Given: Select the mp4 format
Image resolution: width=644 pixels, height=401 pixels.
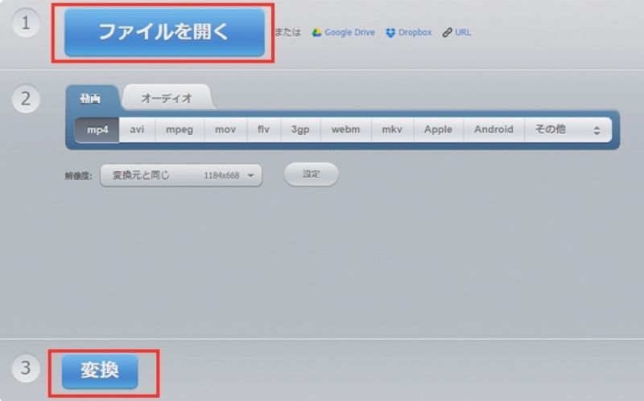Looking at the screenshot, I should point(97,130).
